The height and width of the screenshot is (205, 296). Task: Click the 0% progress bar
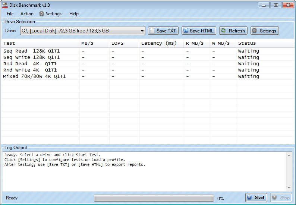pyautogui.click(x=154, y=198)
